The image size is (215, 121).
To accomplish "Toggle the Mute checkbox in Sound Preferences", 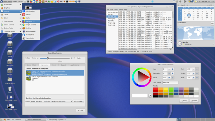I will pos(74,58).
